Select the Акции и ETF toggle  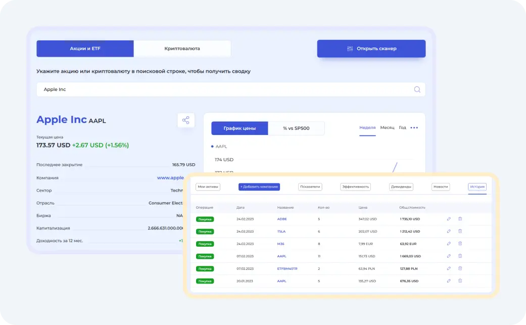pos(85,49)
